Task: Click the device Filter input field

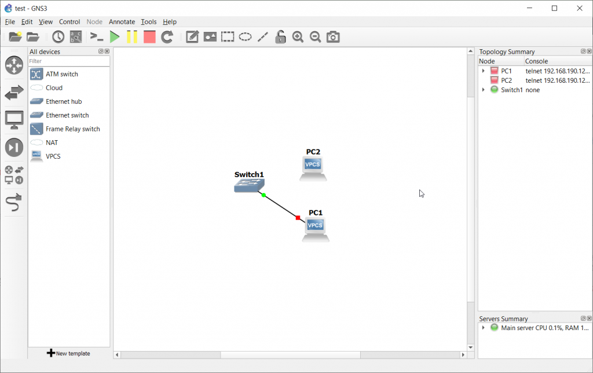Action: point(69,61)
